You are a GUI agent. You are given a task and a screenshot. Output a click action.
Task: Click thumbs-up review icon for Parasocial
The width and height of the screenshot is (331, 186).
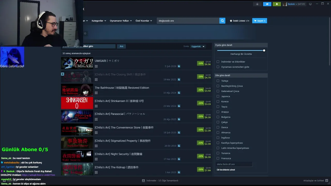point(179,119)
